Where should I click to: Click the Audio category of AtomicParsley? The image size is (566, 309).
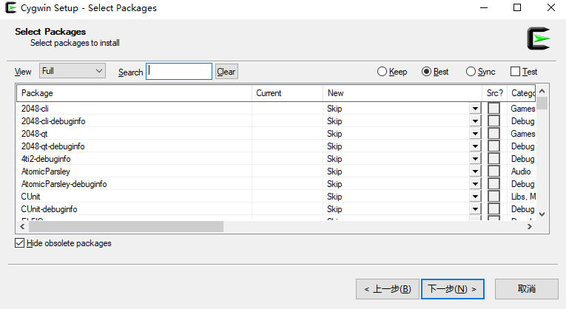(x=521, y=172)
